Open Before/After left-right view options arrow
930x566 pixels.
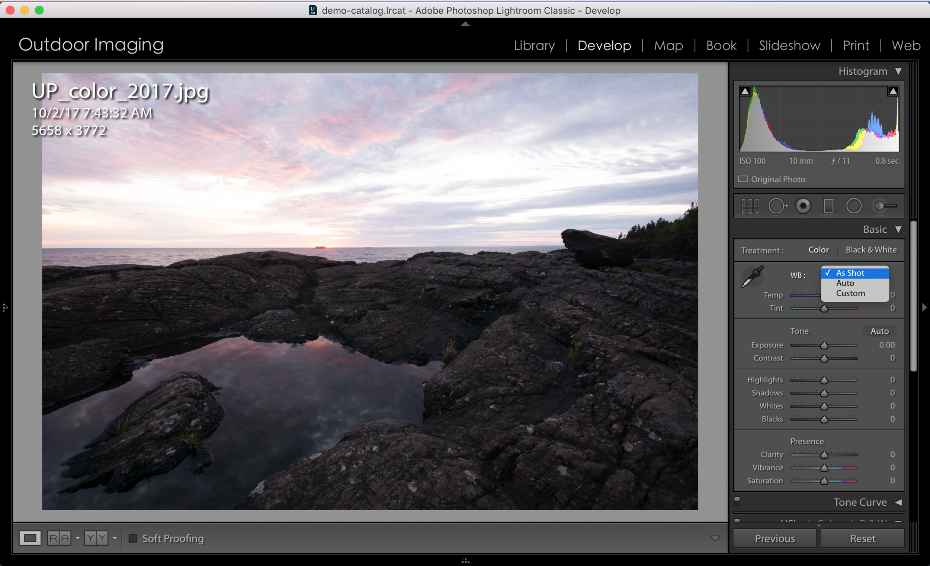(x=77, y=538)
